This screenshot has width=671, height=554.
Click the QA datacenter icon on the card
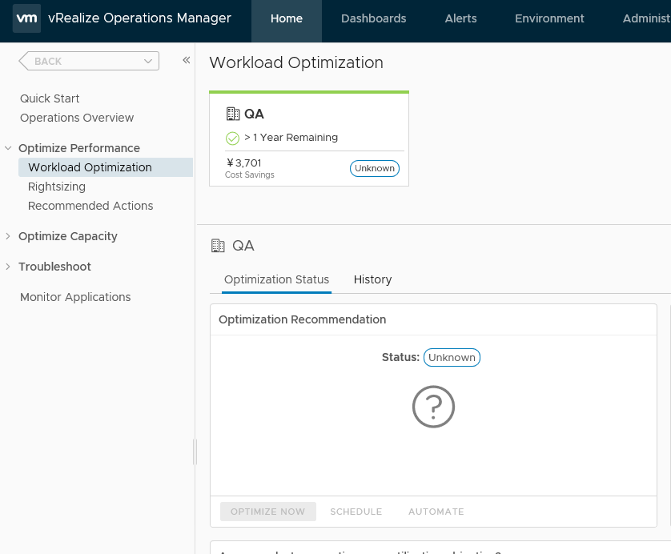click(x=233, y=114)
